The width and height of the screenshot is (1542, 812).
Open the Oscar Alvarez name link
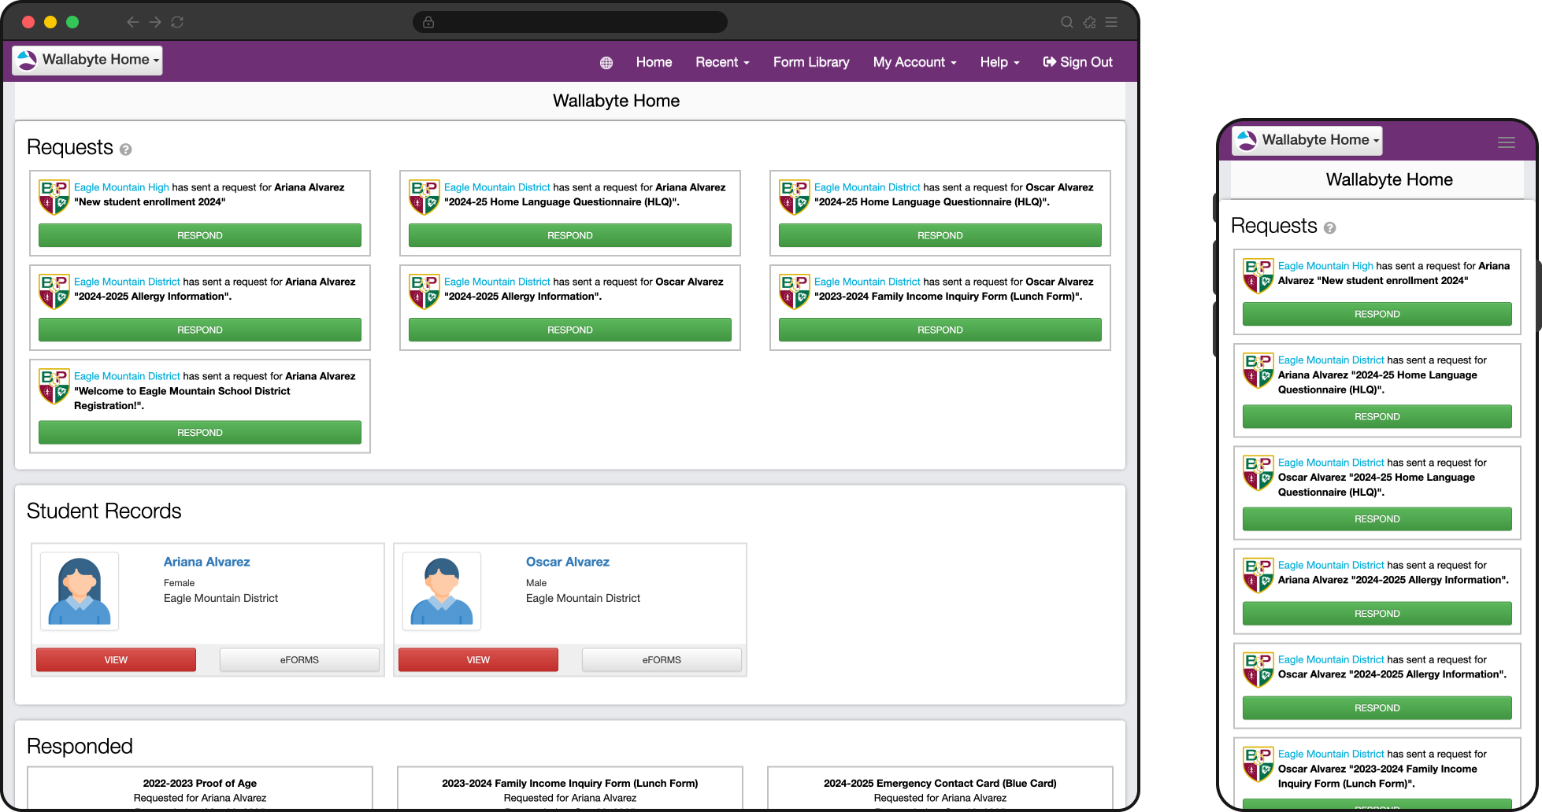567,562
